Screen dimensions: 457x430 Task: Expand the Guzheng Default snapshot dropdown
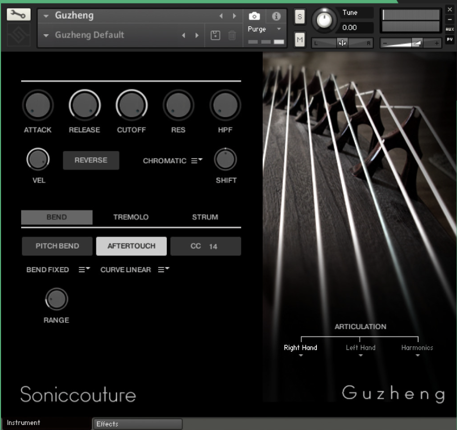pyautogui.click(x=46, y=36)
